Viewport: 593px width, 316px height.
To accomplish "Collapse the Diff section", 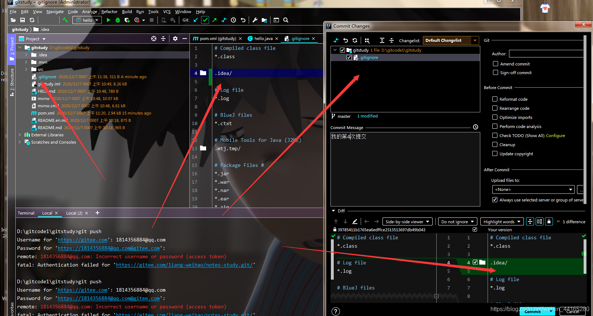I will [x=333, y=211].
